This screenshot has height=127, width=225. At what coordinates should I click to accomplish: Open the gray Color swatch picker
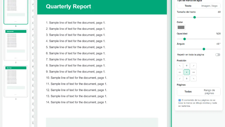(x=181, y=27)
